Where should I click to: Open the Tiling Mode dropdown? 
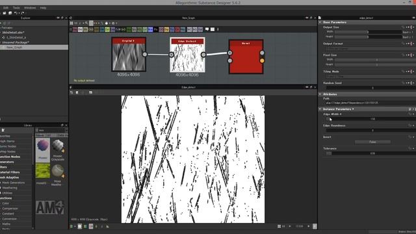pyautogui.click(x=370, y=77)
